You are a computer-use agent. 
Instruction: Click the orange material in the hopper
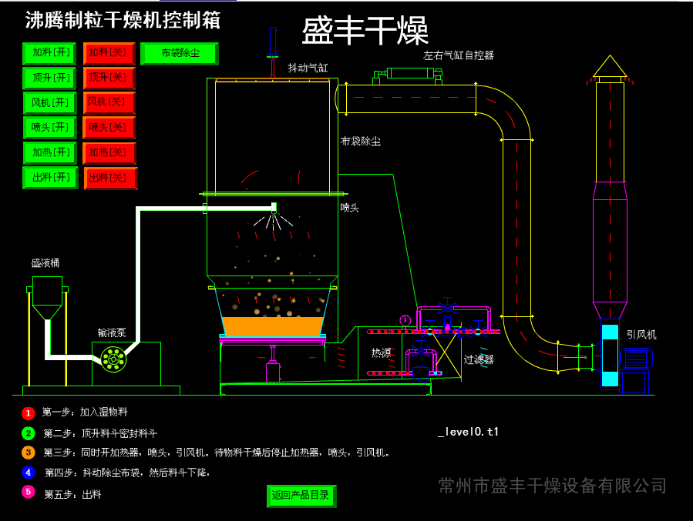[272, 326]
